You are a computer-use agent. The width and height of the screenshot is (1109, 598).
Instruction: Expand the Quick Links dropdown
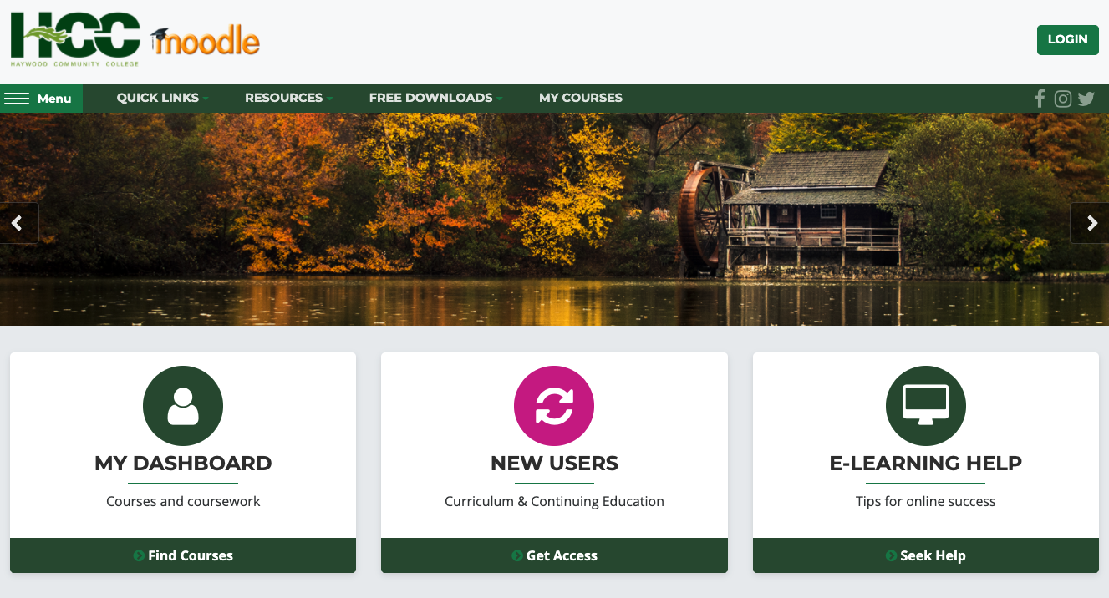162,98
